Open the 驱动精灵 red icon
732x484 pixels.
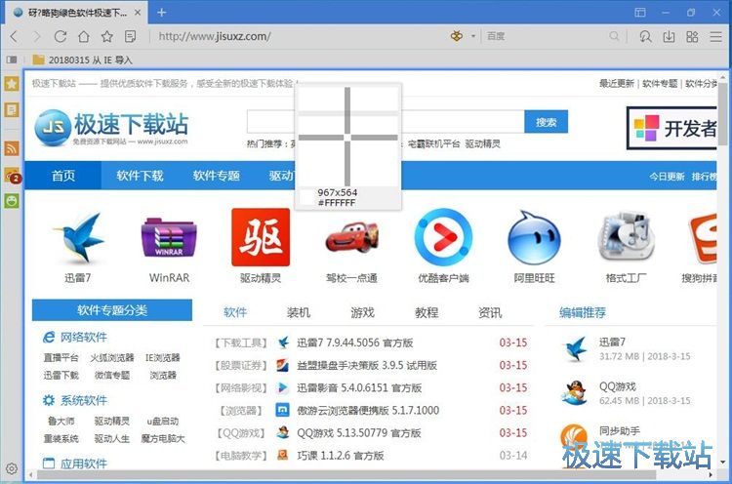point(261,237)
